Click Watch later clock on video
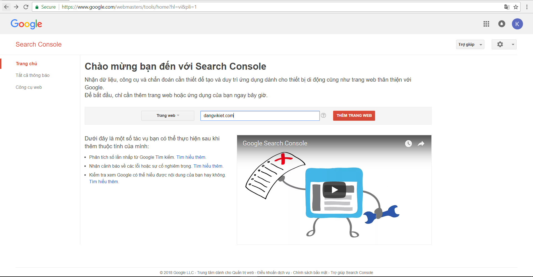This screenshot has height=277, width=533. click(x=408, y=143)
